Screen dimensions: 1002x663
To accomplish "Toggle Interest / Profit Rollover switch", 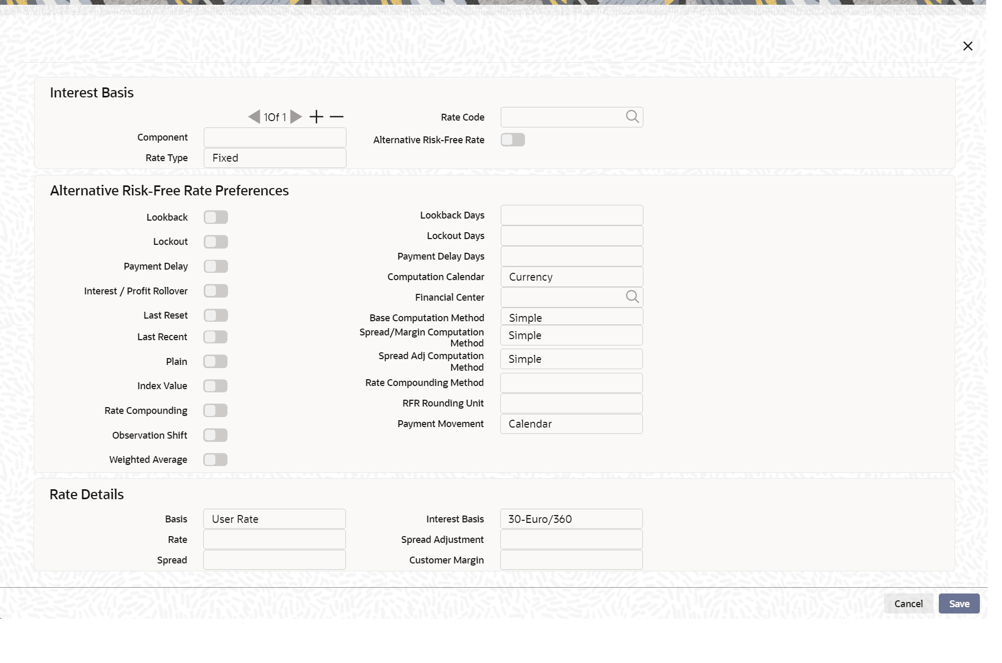I will point(216,291).
